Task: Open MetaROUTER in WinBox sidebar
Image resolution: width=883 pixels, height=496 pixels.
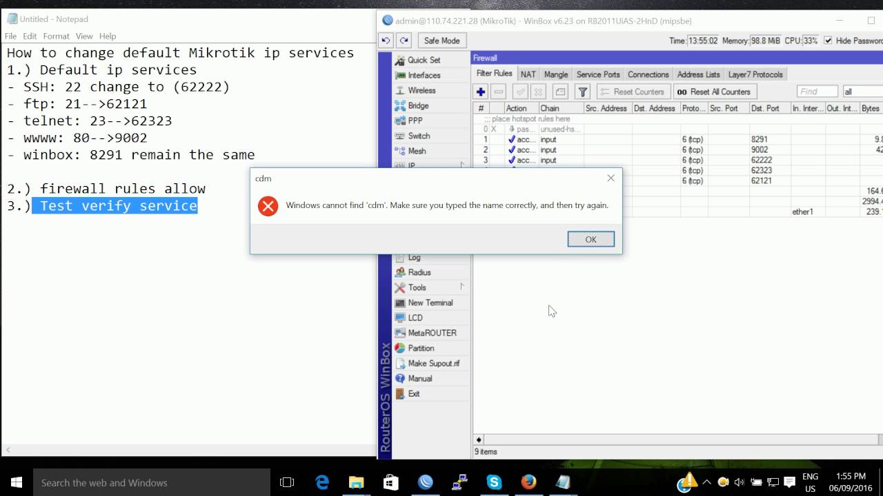Action: [432, 333]
